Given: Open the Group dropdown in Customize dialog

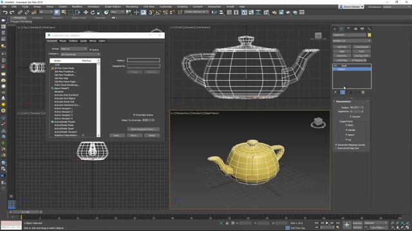Looking at the screenshot, I should tap(74, 49).
